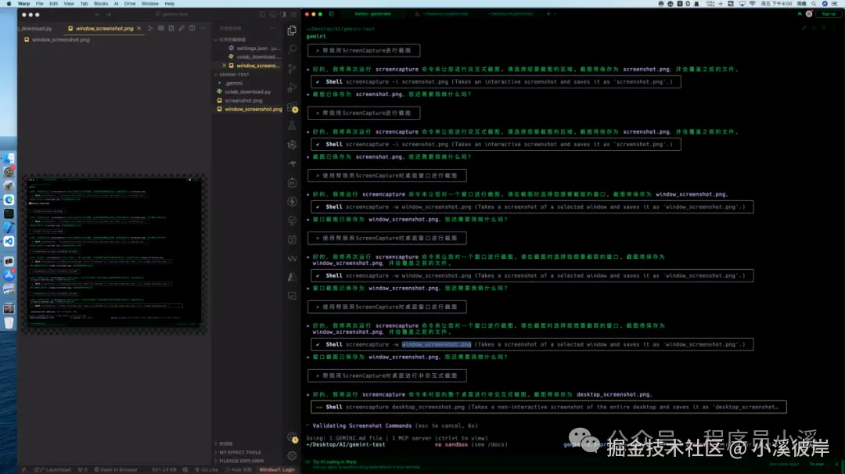Screen dimensions: 845x474
Task: Open Warp side panel icon beside traffic lights
Action: tap(332, 14)
